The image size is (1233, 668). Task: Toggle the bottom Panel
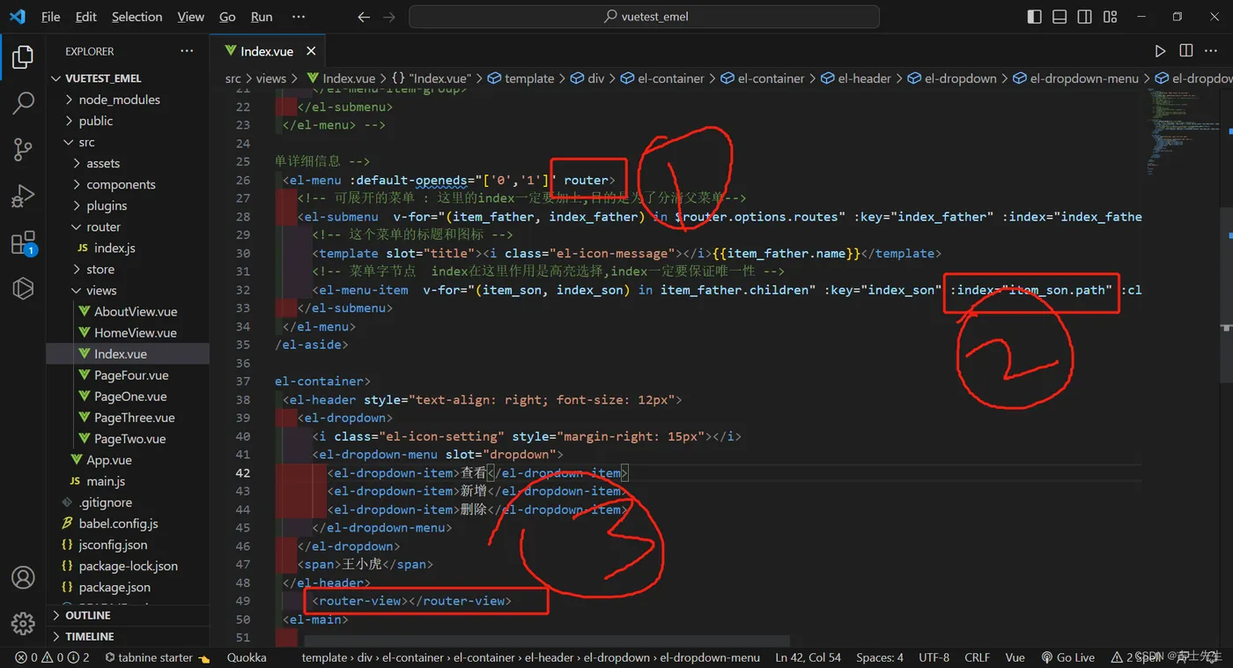pyautogui.click(x=1059, y=17)
